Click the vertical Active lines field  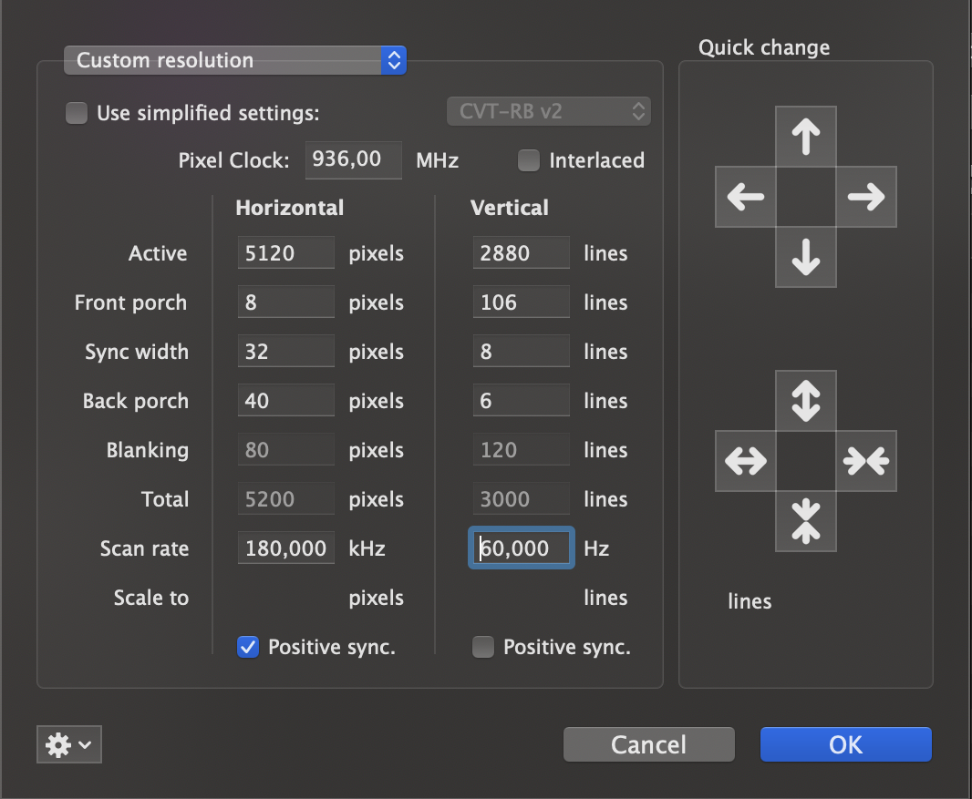[522, 252]
